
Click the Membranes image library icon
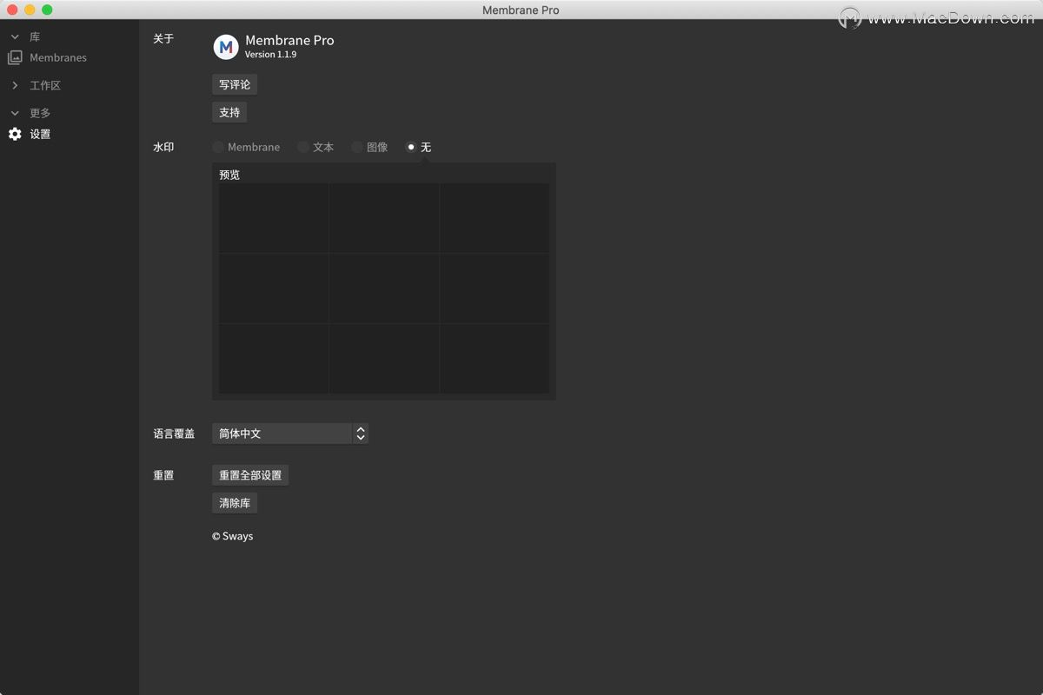(x=15, y=57)
